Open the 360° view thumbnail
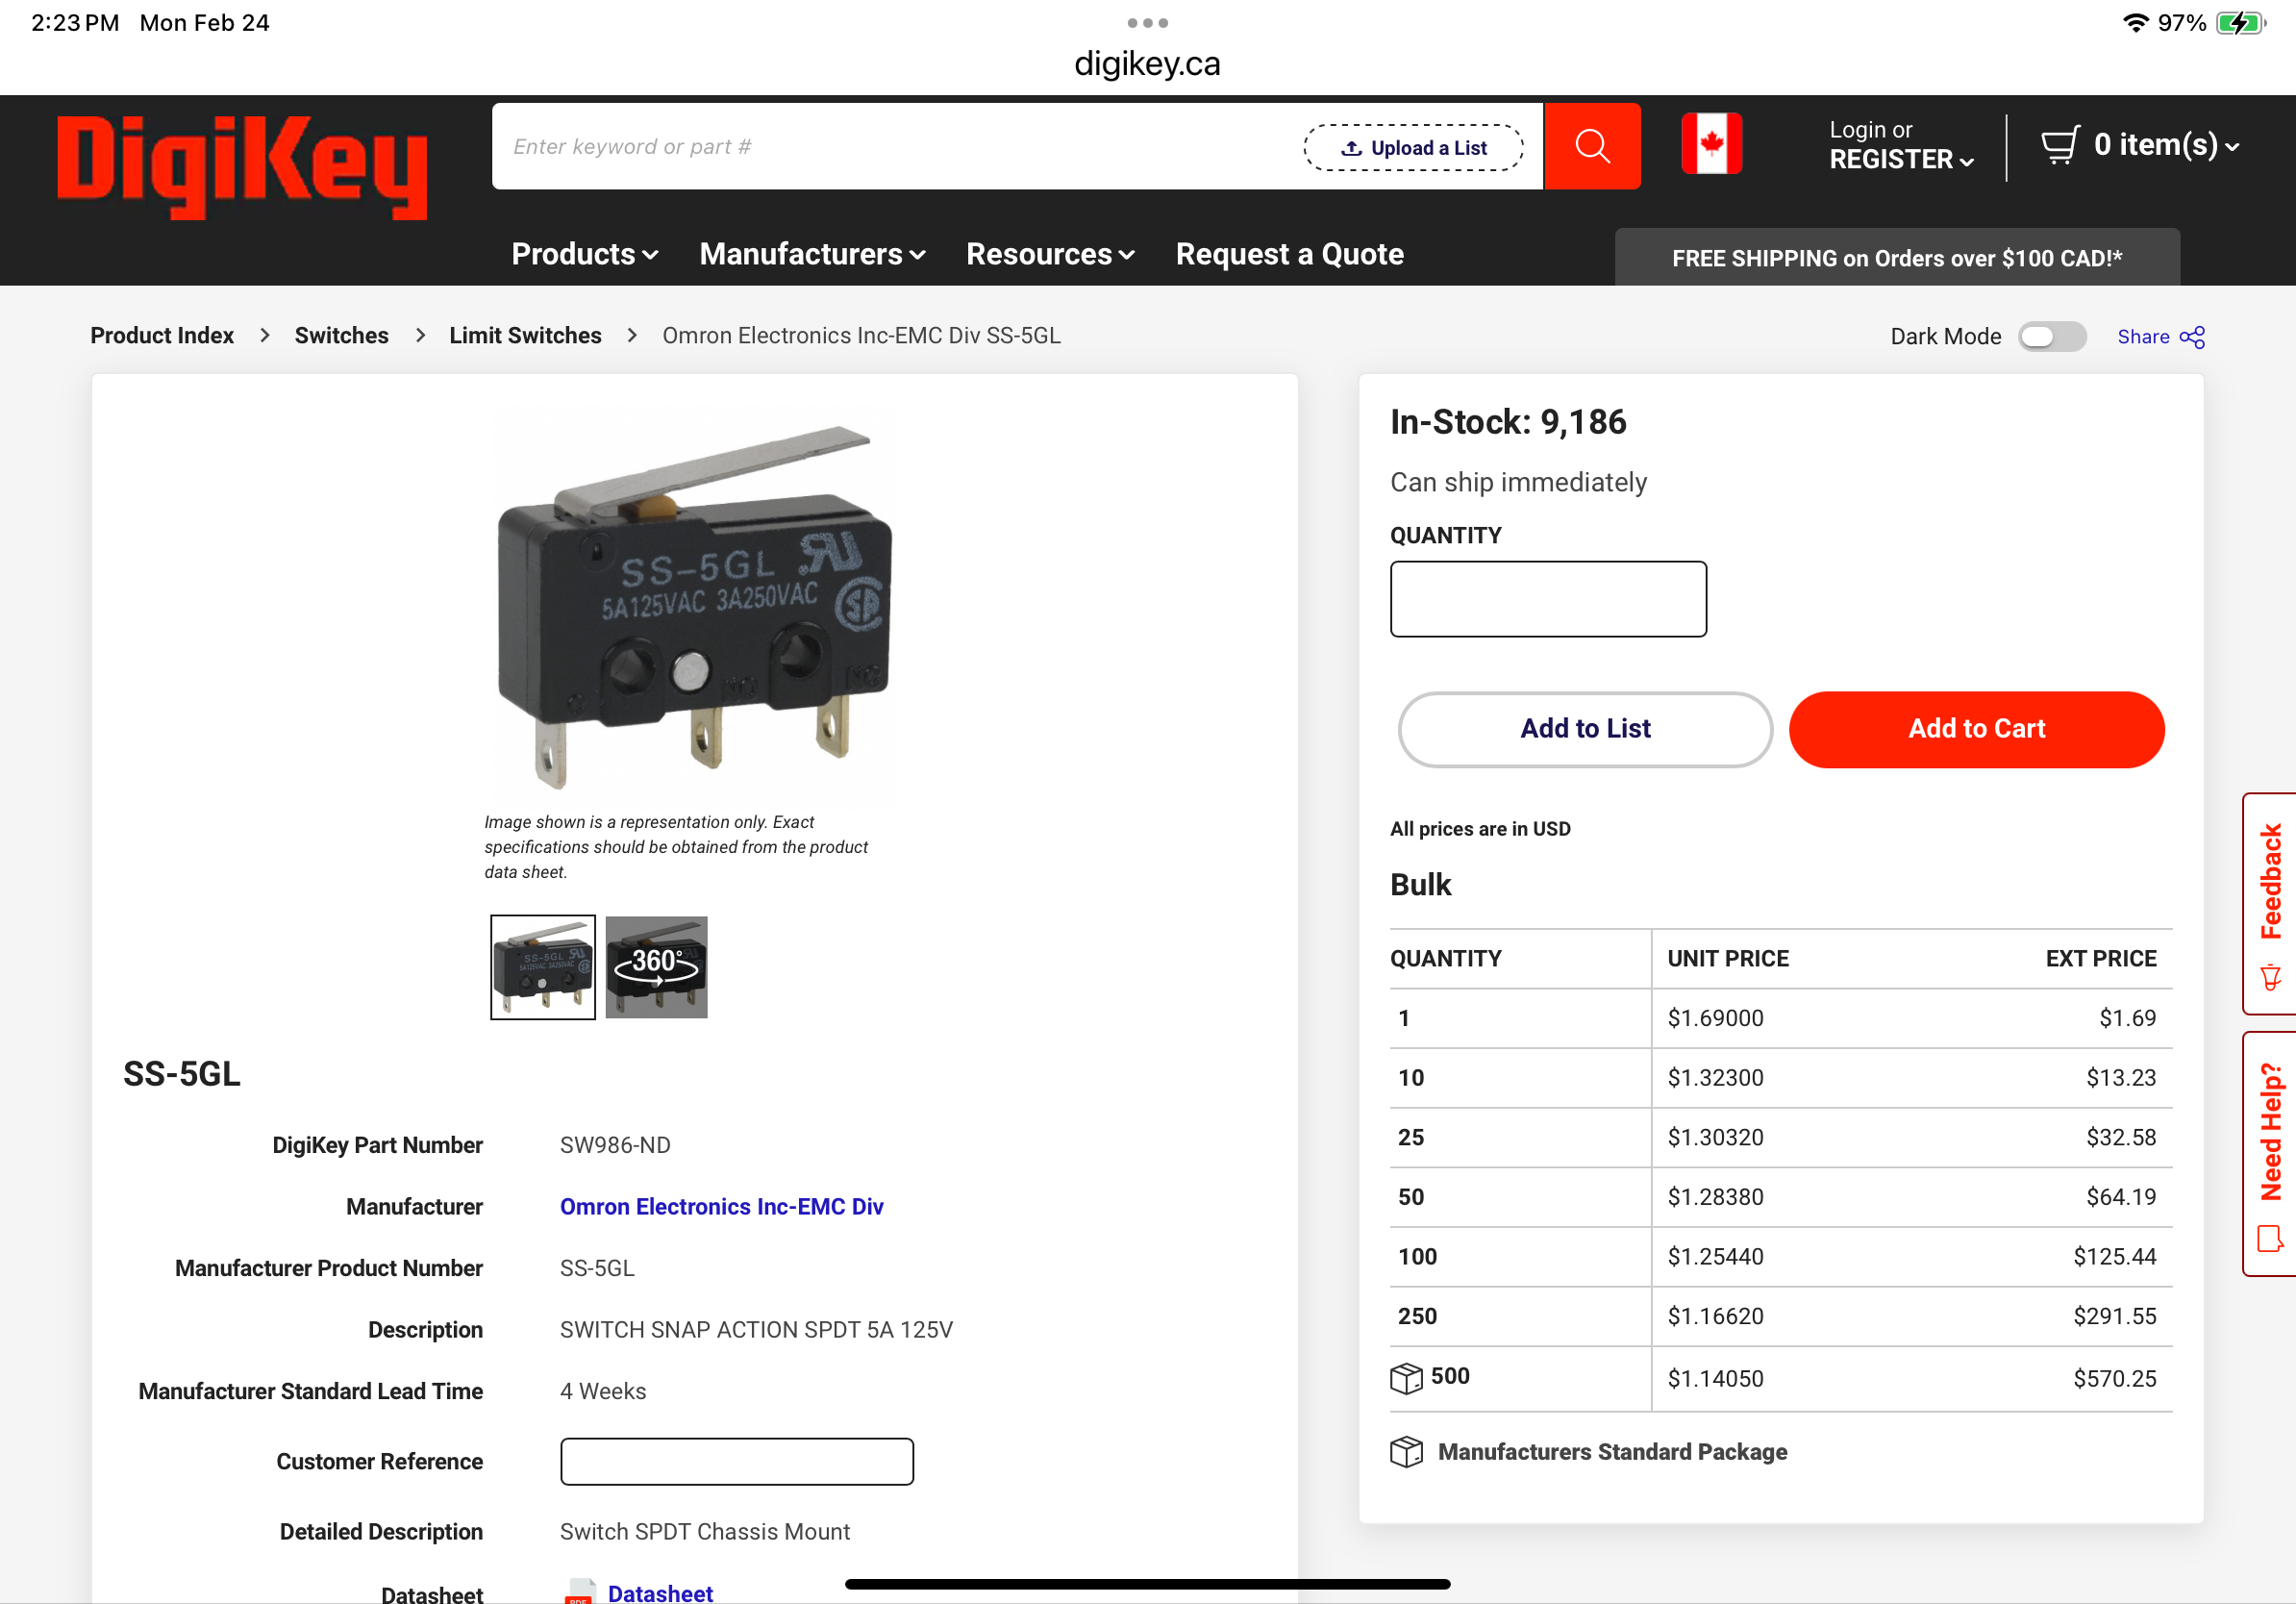 point(656,967)
